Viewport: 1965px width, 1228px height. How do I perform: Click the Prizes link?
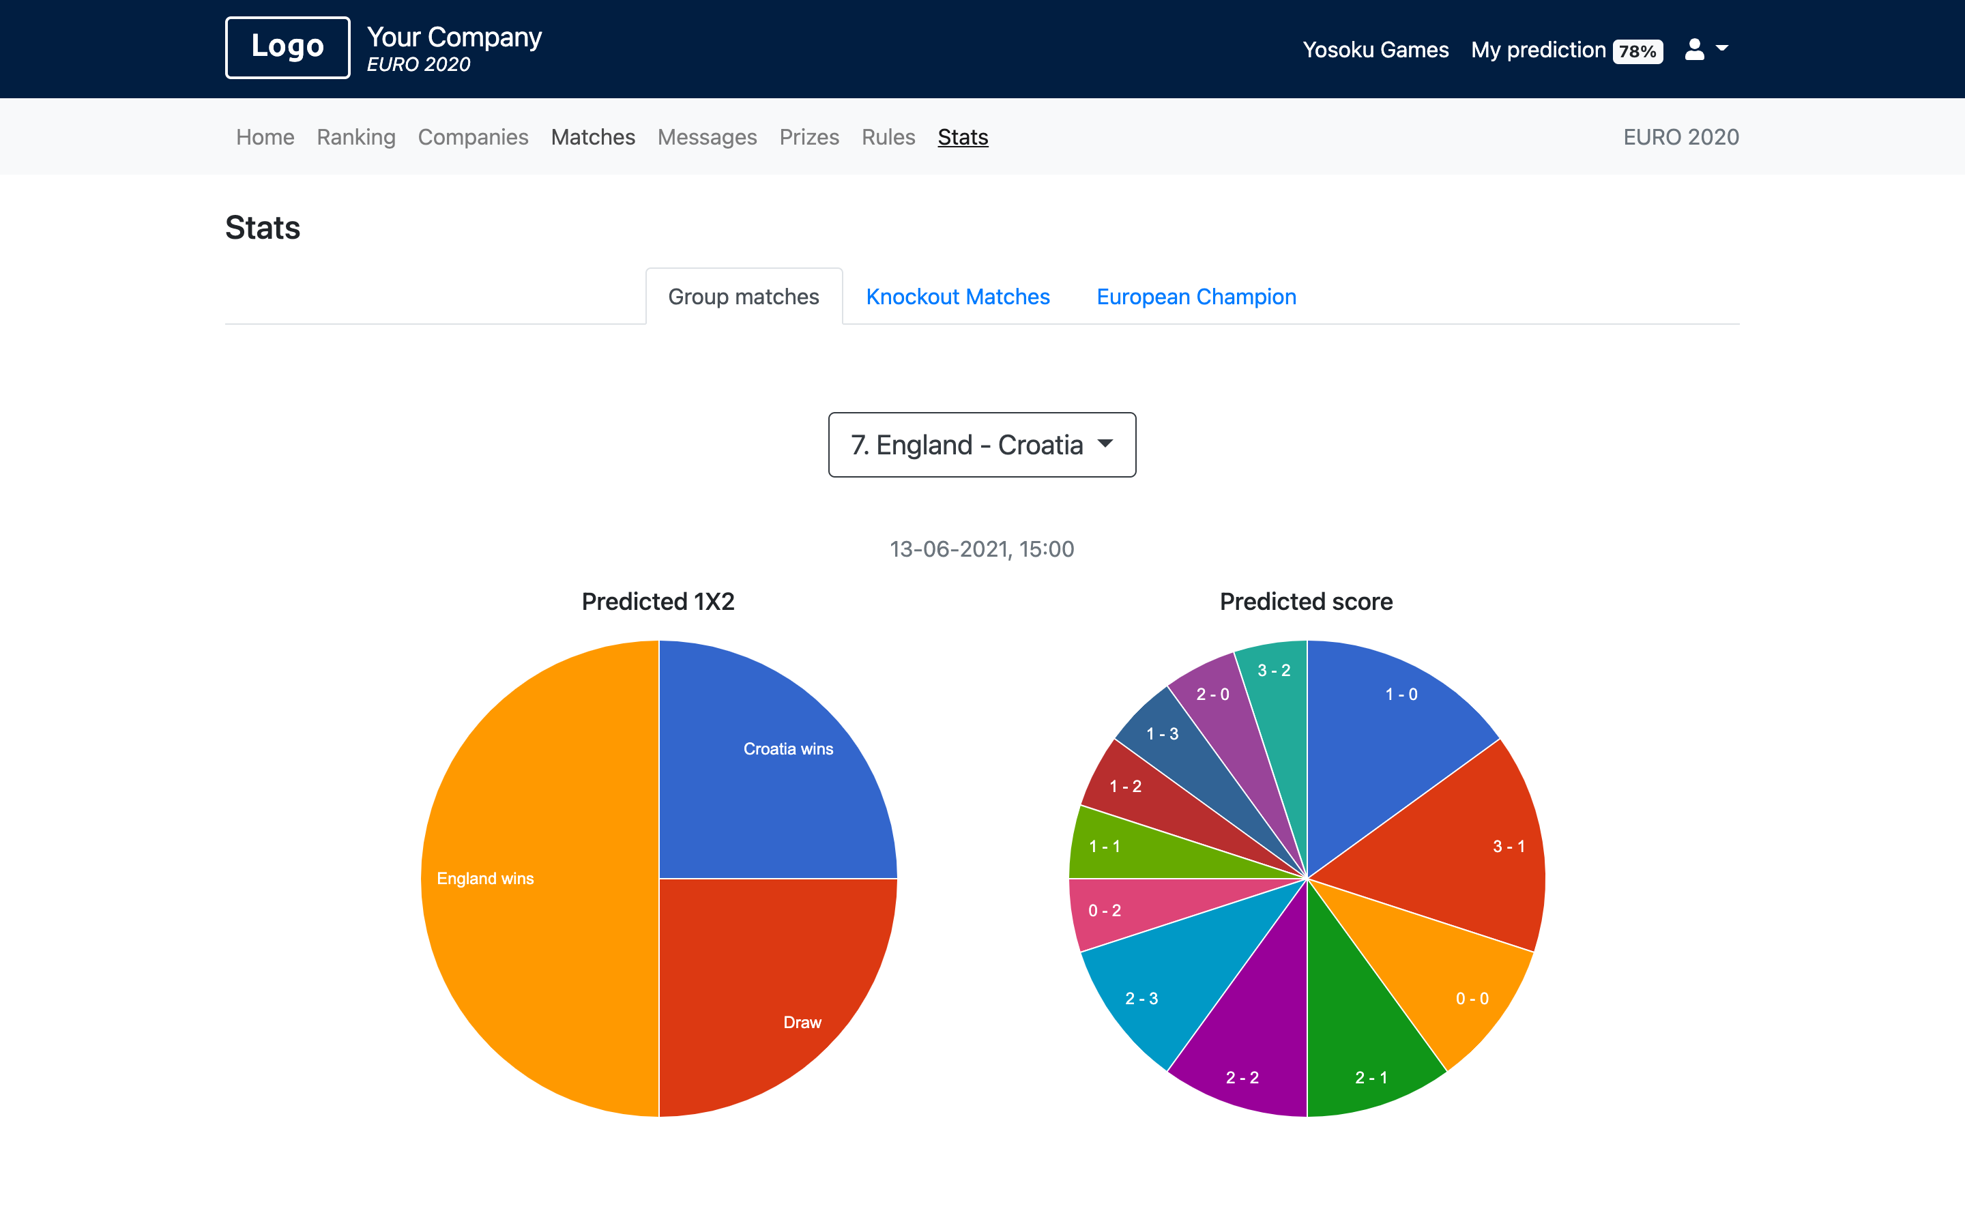click(809, 136)
